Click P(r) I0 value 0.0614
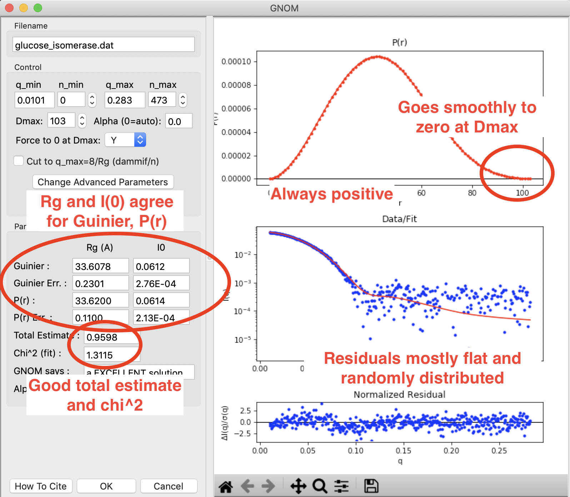 (161, 301)
